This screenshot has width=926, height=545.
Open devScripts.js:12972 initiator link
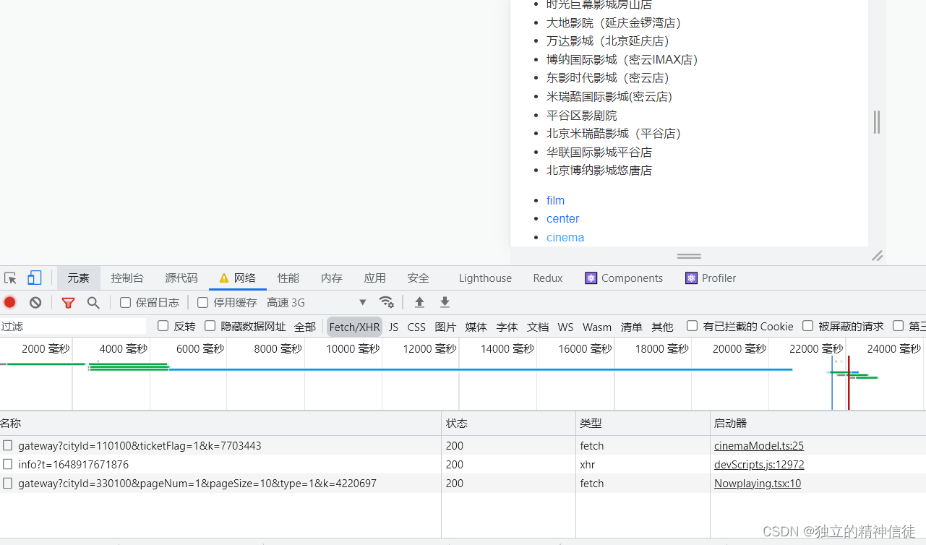tap(759, 464)
